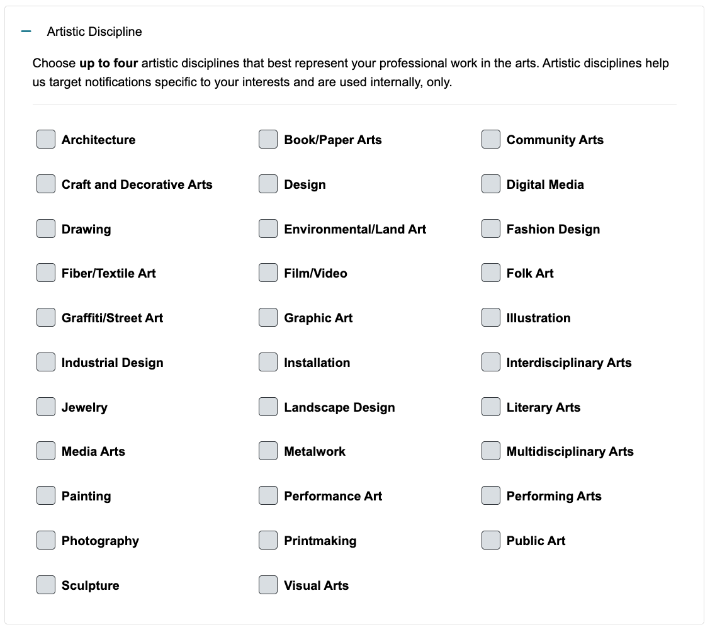Check the Architecture checkbox
Screen dimensions: 710x632
[x=45, y=139]
